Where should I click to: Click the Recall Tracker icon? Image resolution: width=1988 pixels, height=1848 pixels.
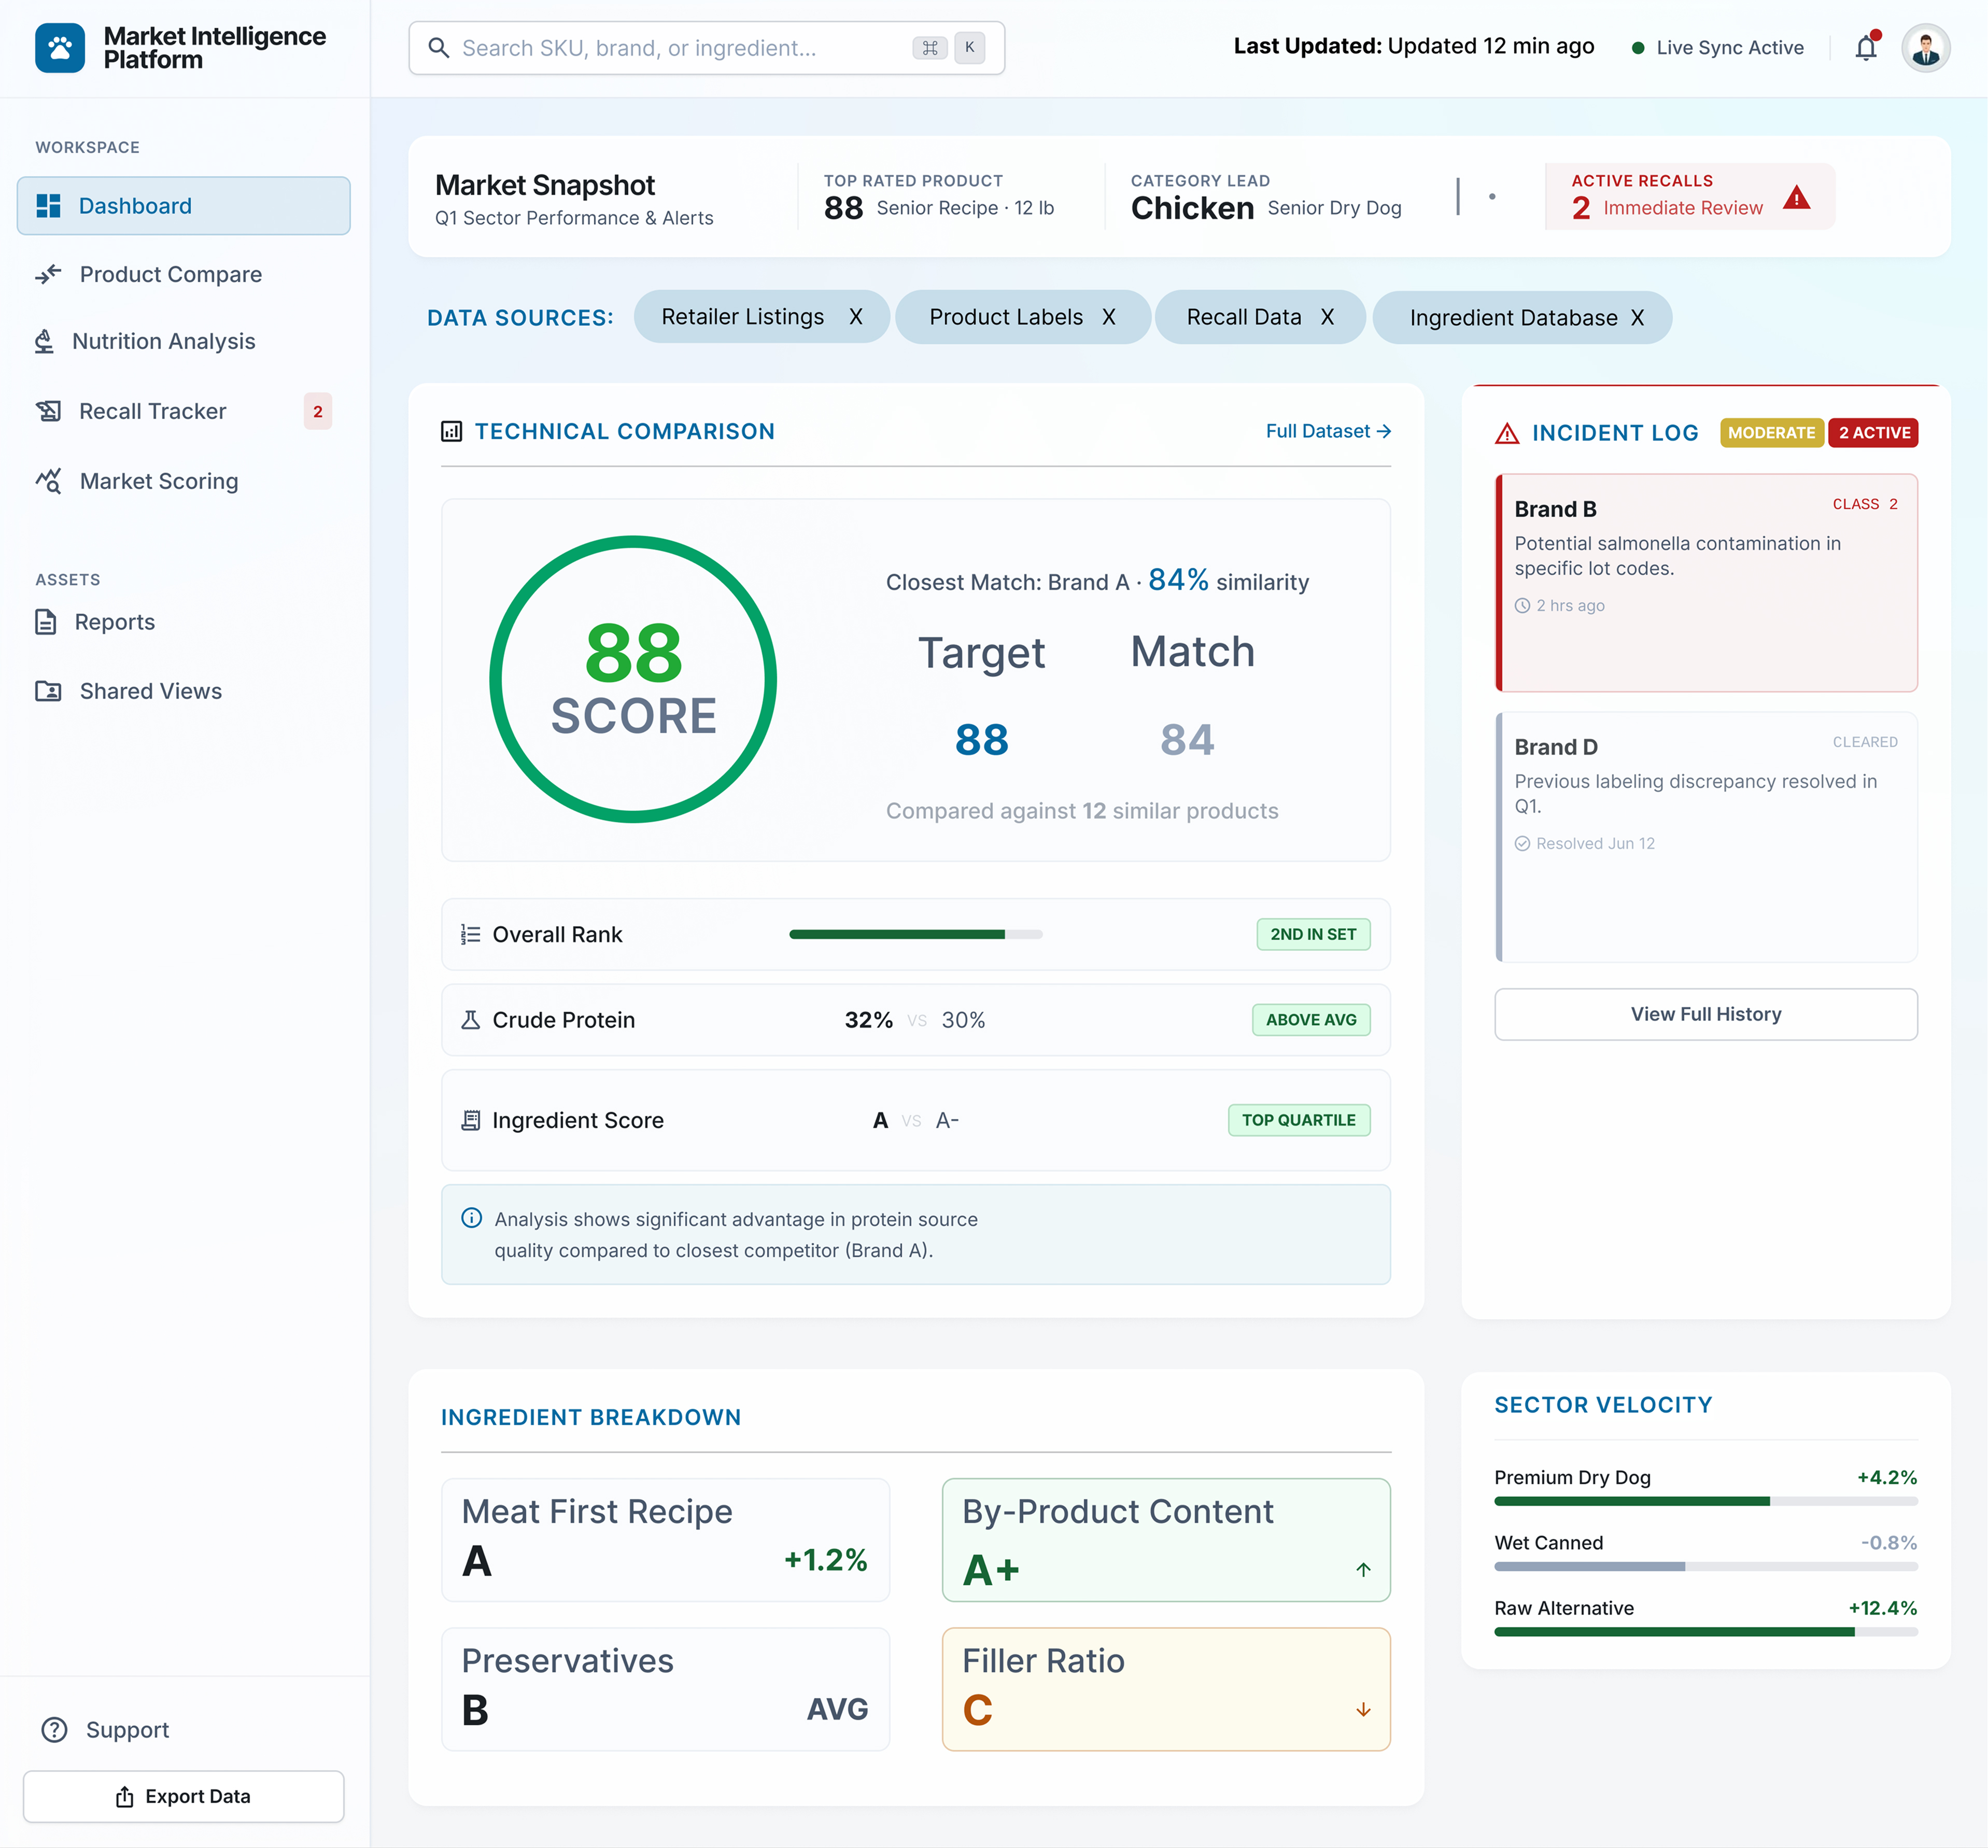(x=48, y=411)
